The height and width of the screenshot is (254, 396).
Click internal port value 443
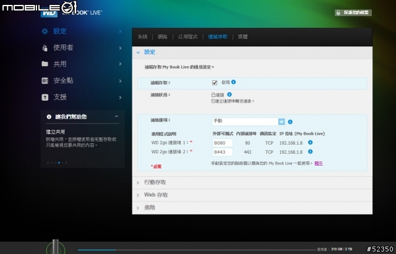tap(247, 152)
